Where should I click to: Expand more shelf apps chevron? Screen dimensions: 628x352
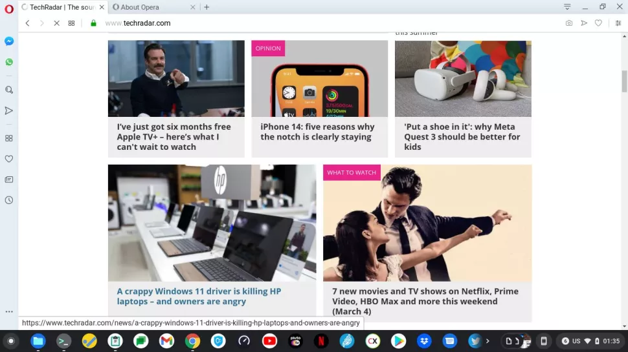coord(488,341)
